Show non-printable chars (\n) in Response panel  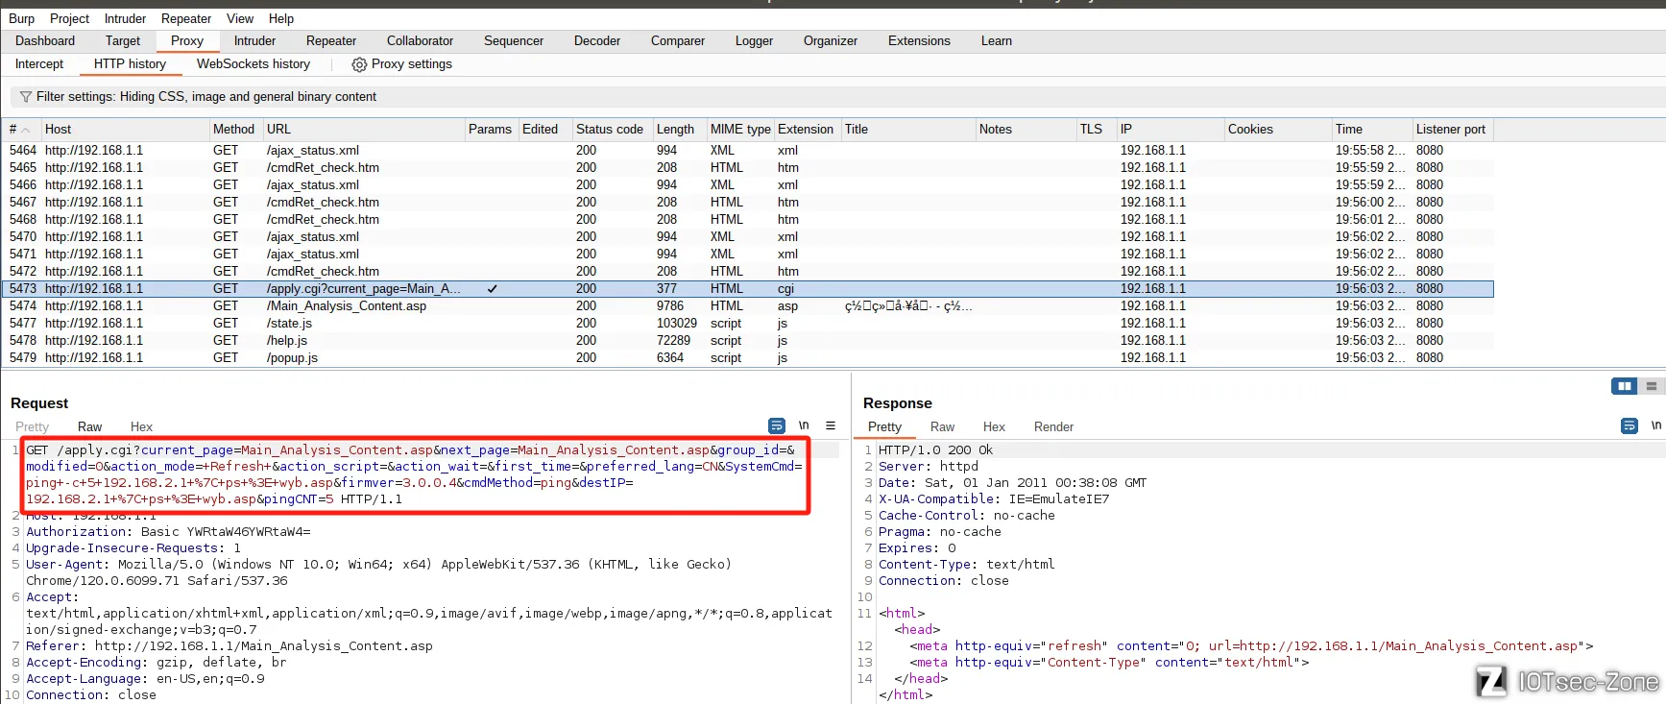point(1656,425)
